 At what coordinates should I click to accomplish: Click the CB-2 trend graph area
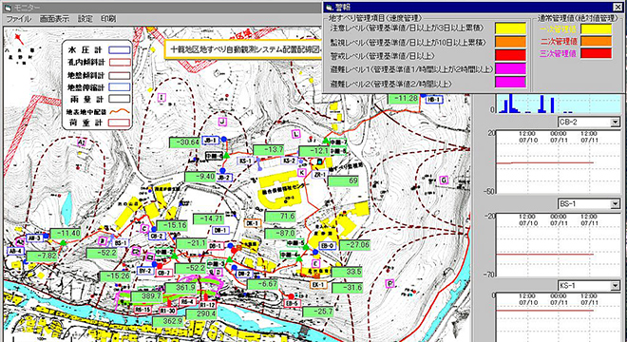coord(559,161)
